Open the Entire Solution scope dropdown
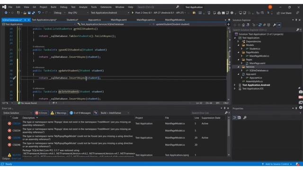The width and height of the screenshot is (303, 170). [17, 113]
